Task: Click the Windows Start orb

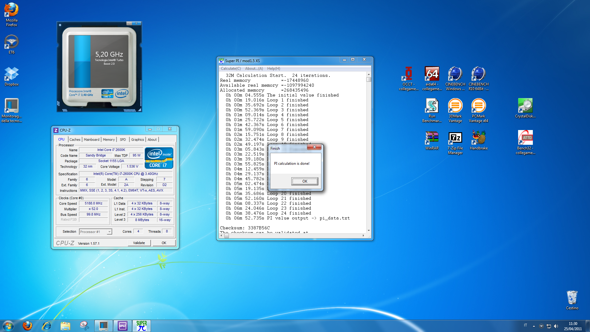Action: (8, 326)
